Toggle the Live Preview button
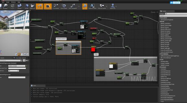187x103 pixels. click(x=48, y=6)
